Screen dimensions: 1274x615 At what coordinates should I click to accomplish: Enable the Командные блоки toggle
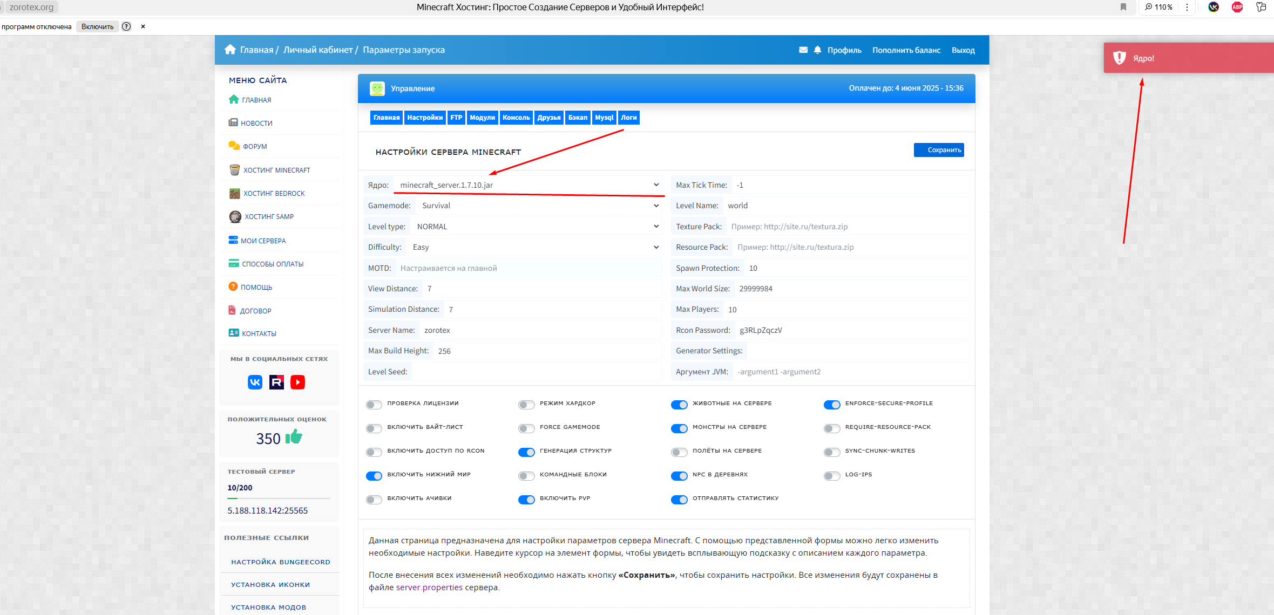click(x=526, y=475)
